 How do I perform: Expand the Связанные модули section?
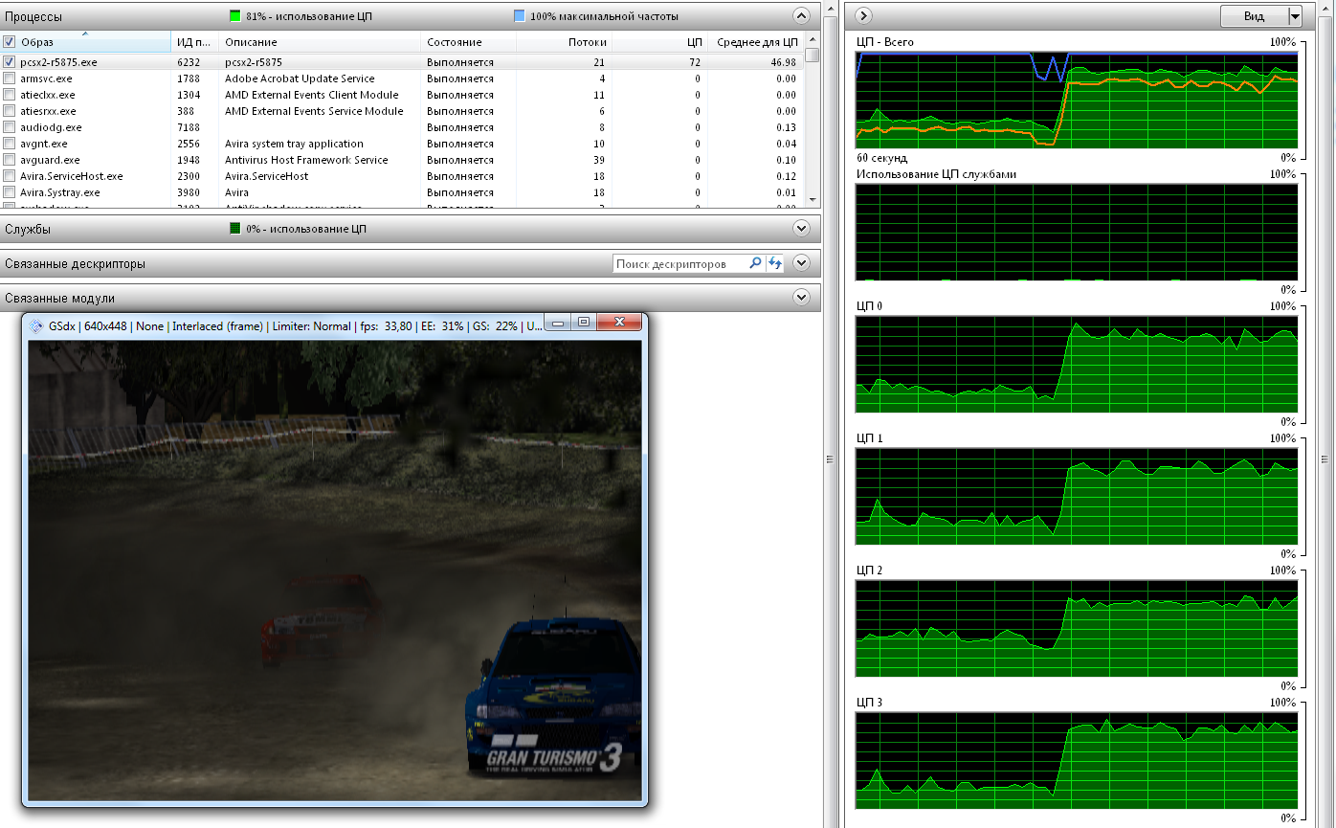(x=801, y=298)
